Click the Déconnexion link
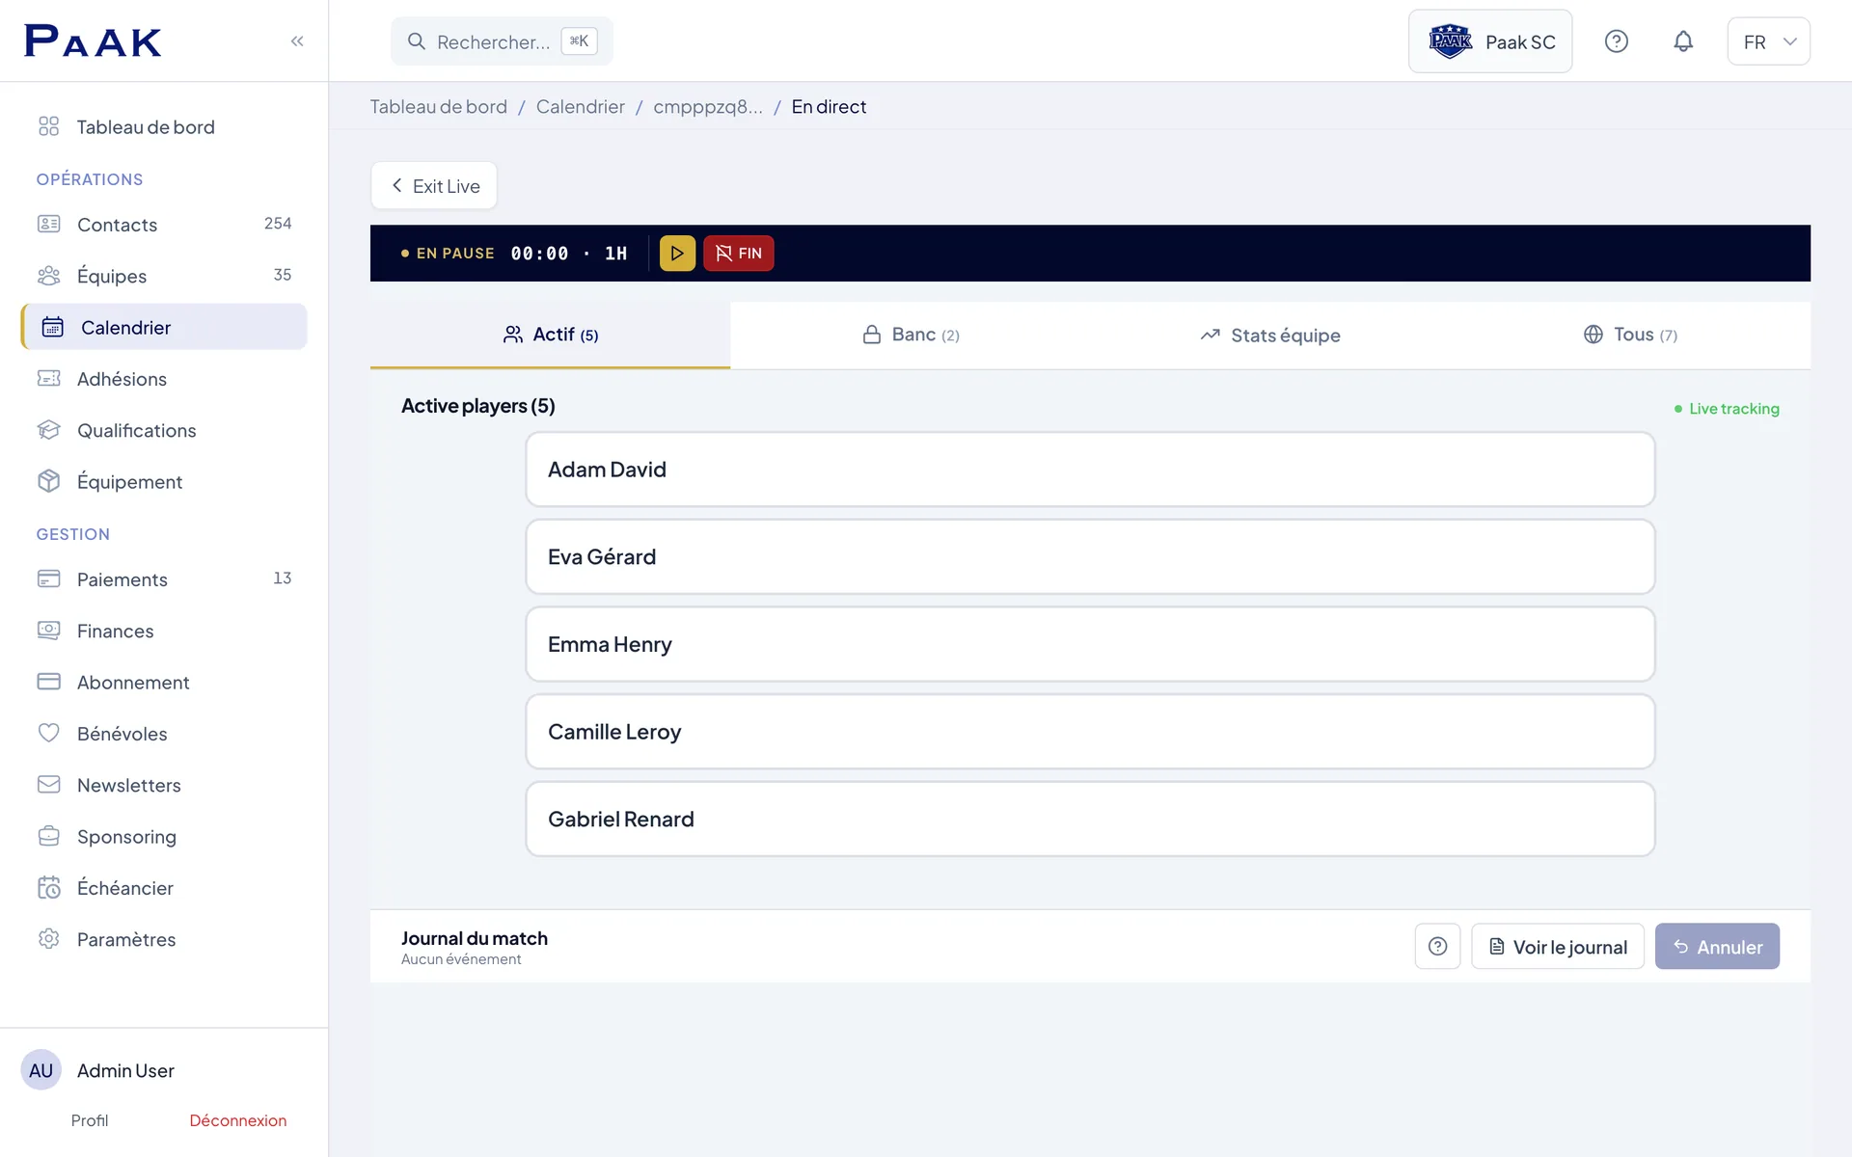 click(x=238, y=1120)
